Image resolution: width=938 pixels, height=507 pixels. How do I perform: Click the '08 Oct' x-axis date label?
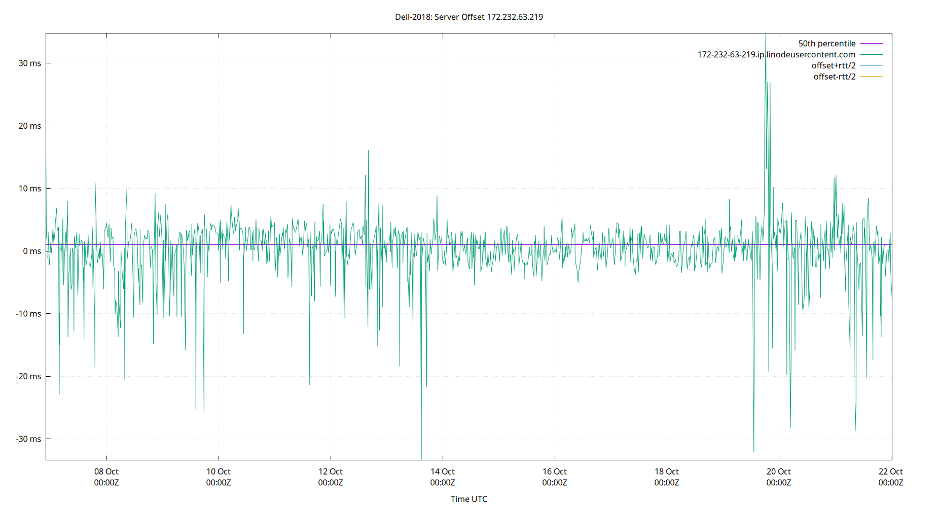(106, 472)
